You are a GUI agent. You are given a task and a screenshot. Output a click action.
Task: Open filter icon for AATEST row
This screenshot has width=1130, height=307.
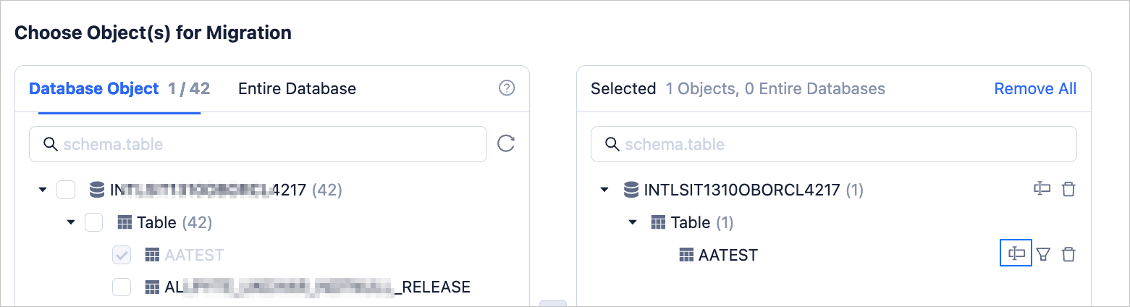pyautogui.click(x=1042, y=254)
